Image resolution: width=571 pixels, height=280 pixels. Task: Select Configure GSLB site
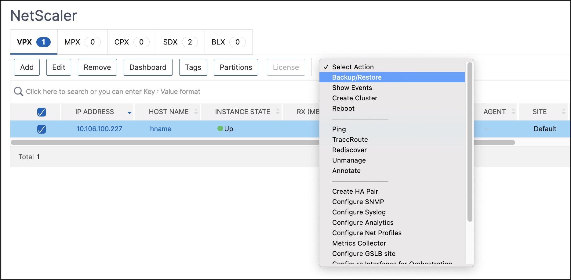click(x=392, y=253)
